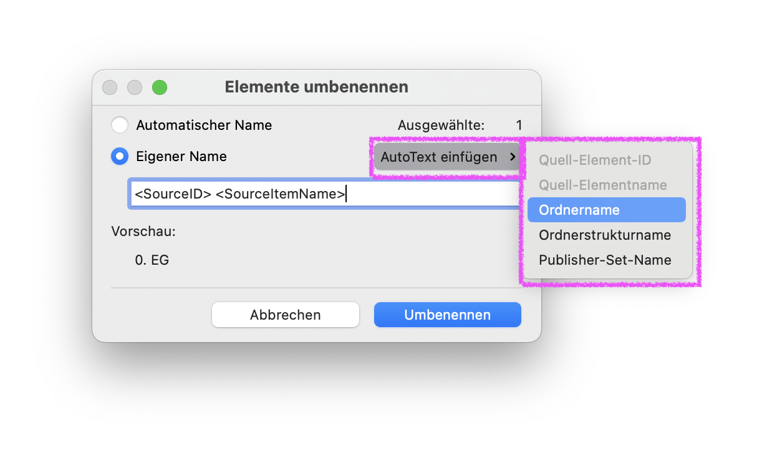The width and height of the screenshot is (762, 457).
Task: Click the chevron arrow beside AutoText einfügen
Action: [x=513, y=157]
